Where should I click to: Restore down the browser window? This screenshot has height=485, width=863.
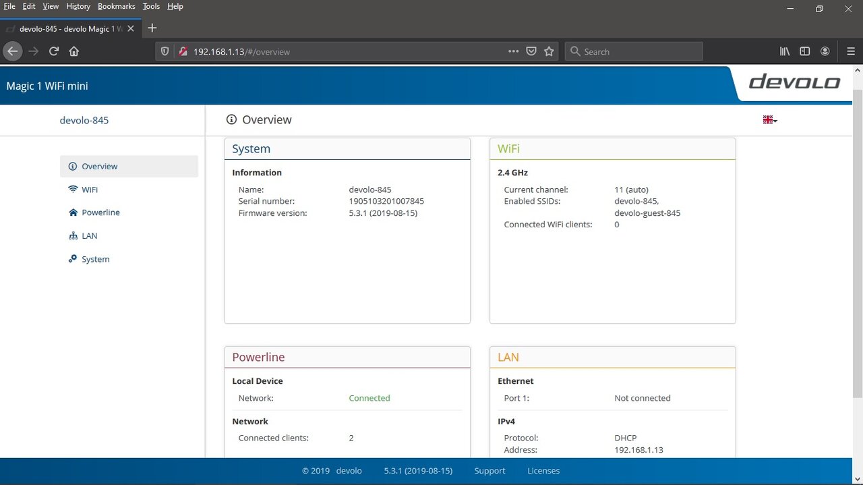(819, 9)
